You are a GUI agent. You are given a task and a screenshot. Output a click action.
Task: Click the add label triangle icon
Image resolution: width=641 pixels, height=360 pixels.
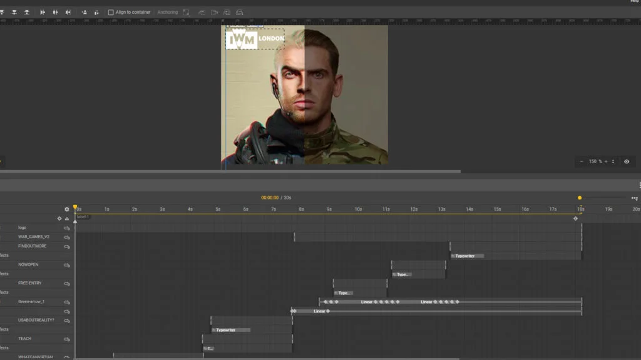(x=67, y=219)
